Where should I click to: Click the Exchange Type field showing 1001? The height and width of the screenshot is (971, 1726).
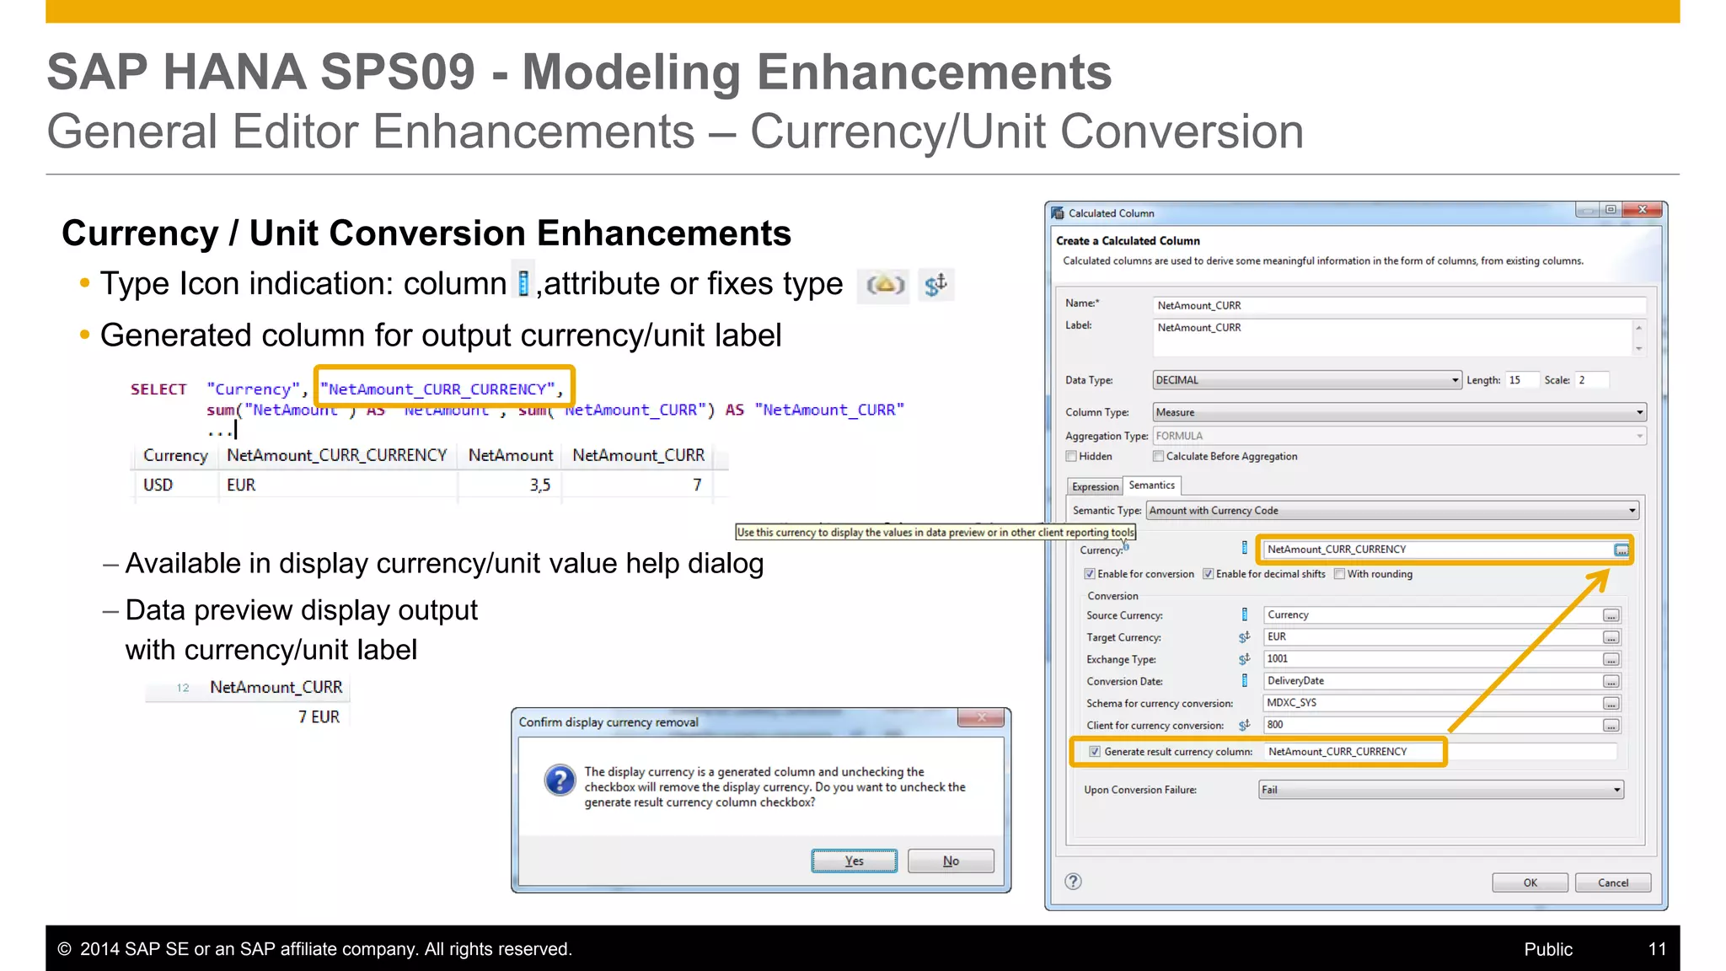click(x=1433, y=659)
